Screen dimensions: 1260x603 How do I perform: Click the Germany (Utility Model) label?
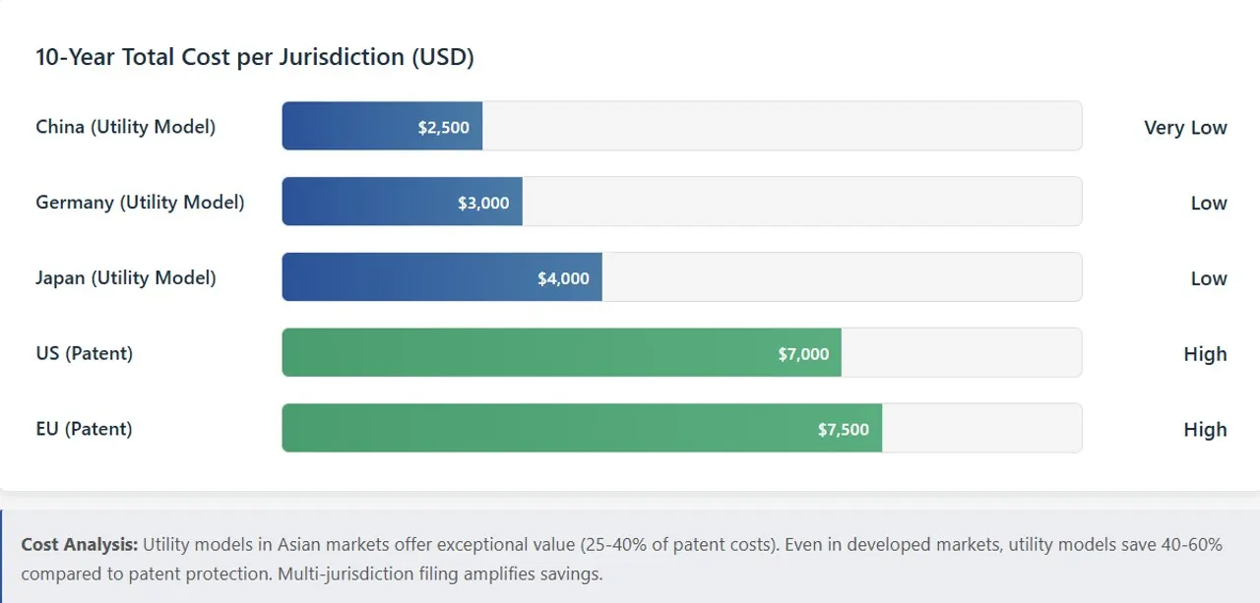140,203
